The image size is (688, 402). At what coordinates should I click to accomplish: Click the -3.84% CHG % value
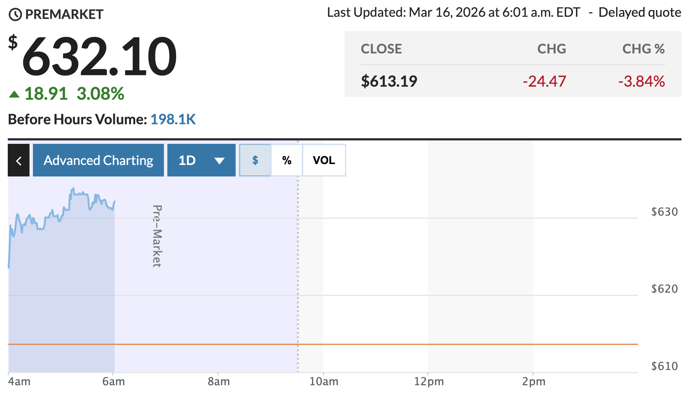coord(641,81)
